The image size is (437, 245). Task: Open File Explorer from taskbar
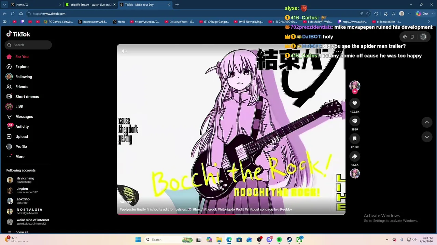click(x=219, y=240)
